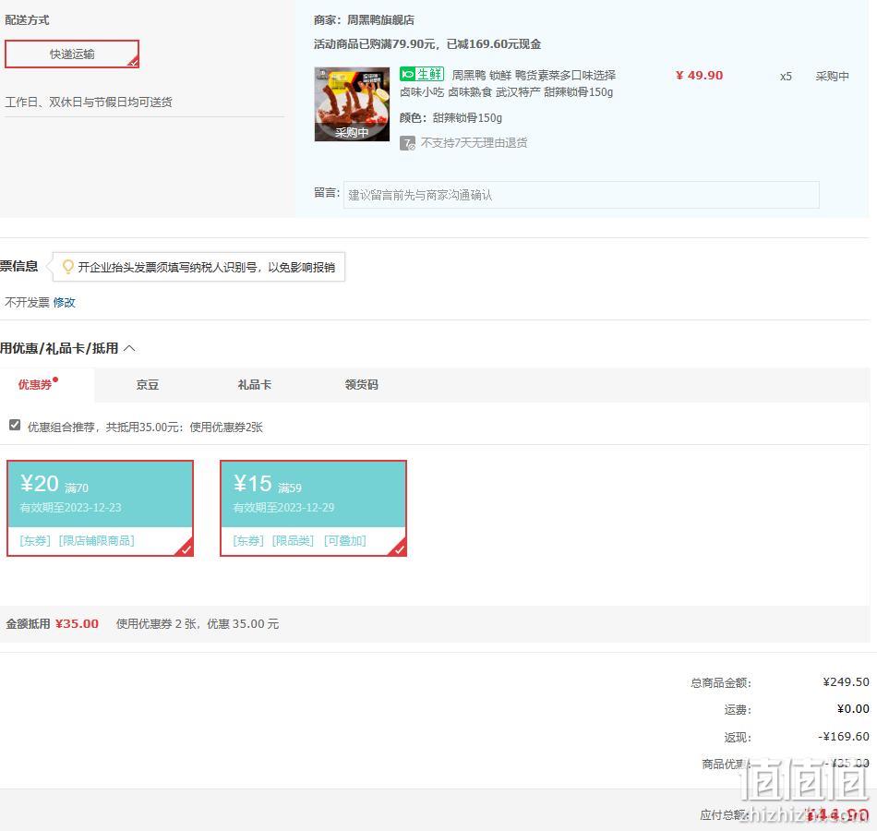Image resolution: width=877 pixels, height=831 pixels.
Task: Deselect the ¥15 满59 coupon card
Action: click(x=313, y=508)
